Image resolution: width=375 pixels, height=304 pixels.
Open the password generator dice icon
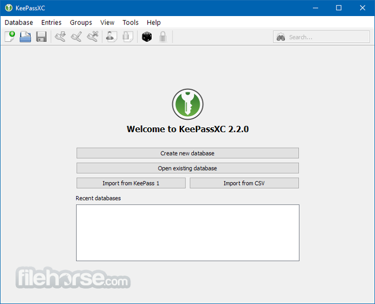click(x=146, y=37)
